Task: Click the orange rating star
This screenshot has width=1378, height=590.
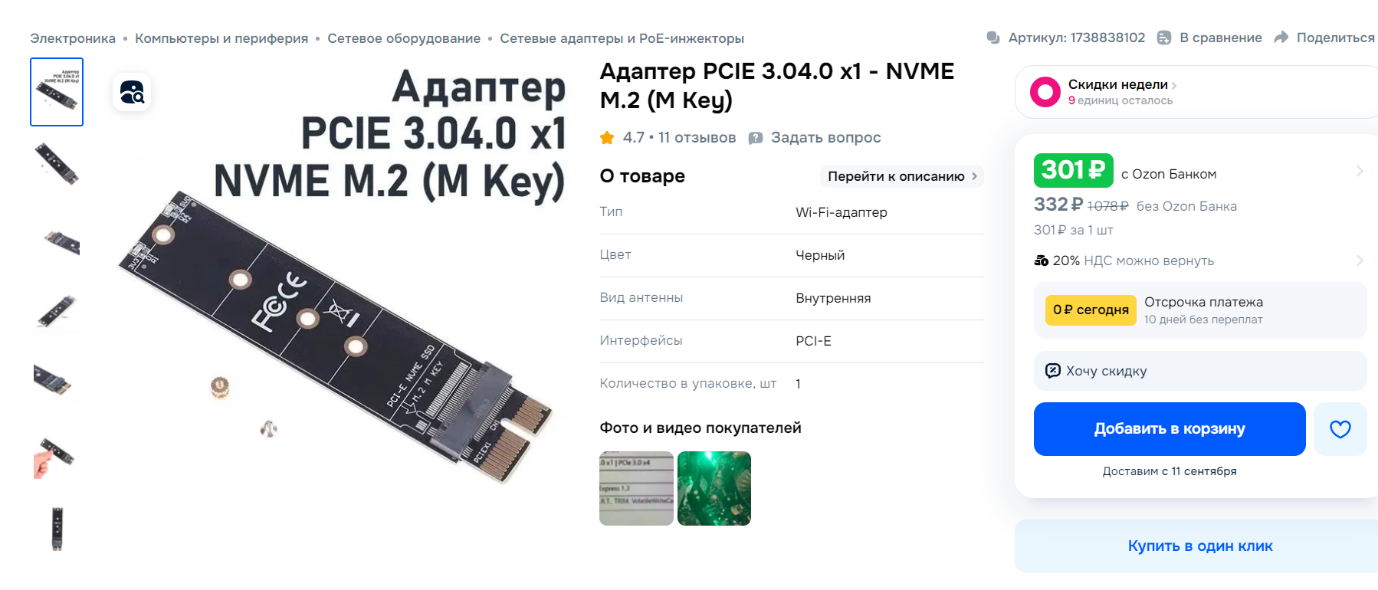Action: pos(607,138)
